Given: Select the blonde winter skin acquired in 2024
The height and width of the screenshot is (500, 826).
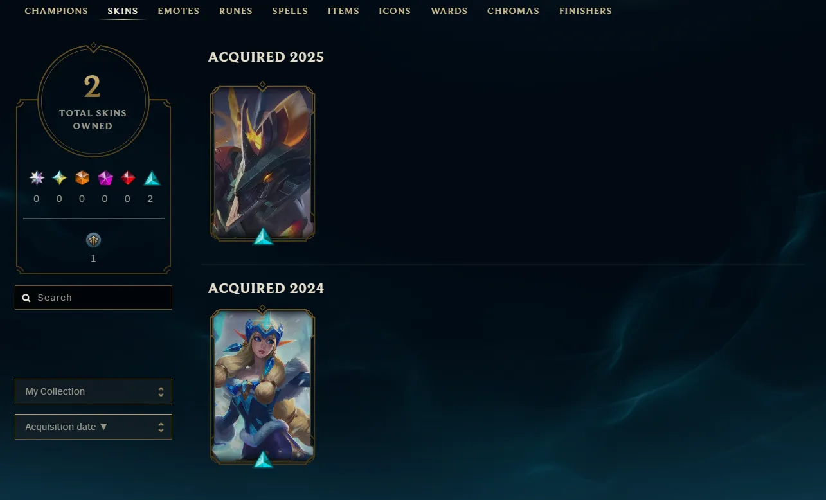Looking at the screenshot, I should (262, 387).
